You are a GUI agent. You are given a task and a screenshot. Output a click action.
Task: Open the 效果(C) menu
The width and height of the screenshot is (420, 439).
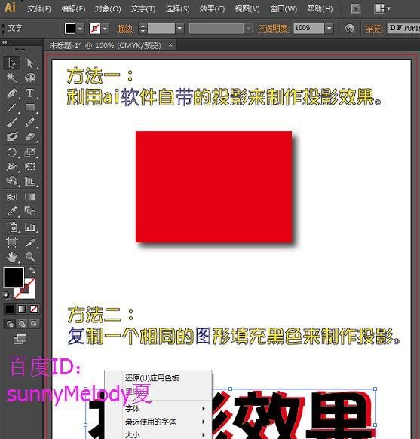coord(212,9)
